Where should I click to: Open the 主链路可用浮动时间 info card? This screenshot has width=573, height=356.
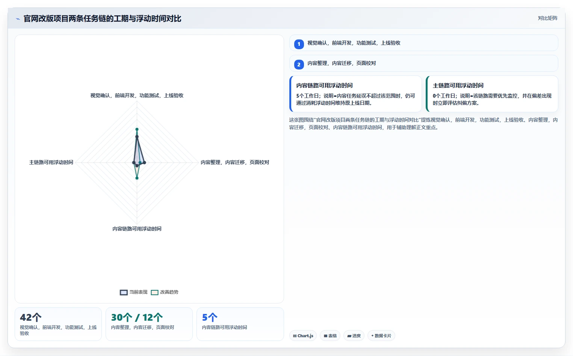[492, 94]
